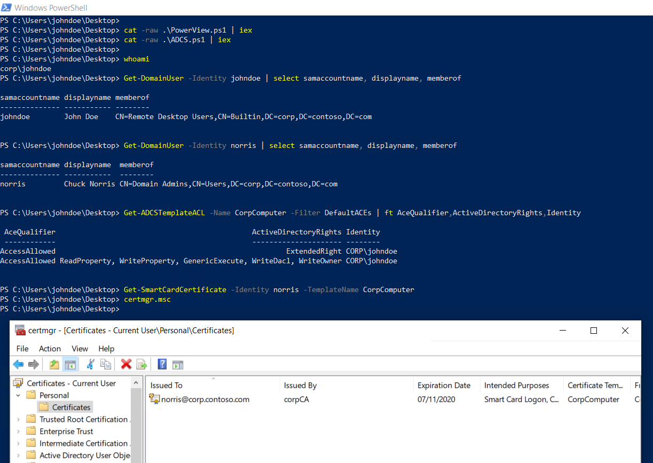Sort by the Issued To column header
This screenshot has height=463, width=653.
click(x=213, y=385)
